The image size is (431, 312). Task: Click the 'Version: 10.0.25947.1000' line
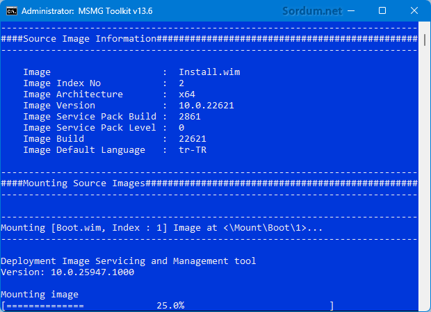click(67, 272)
